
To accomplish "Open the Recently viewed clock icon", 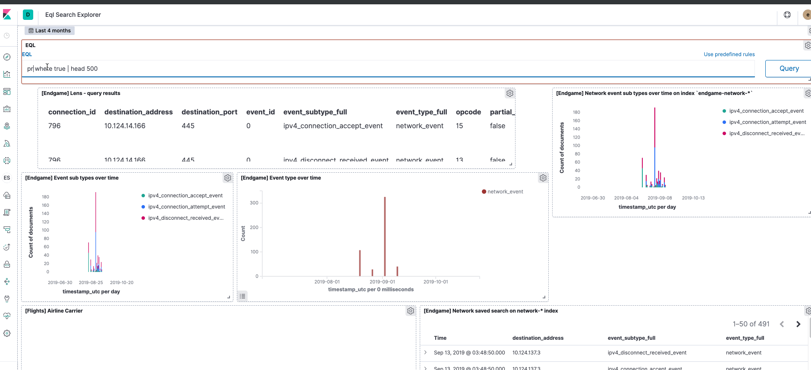I will [7, 36].
